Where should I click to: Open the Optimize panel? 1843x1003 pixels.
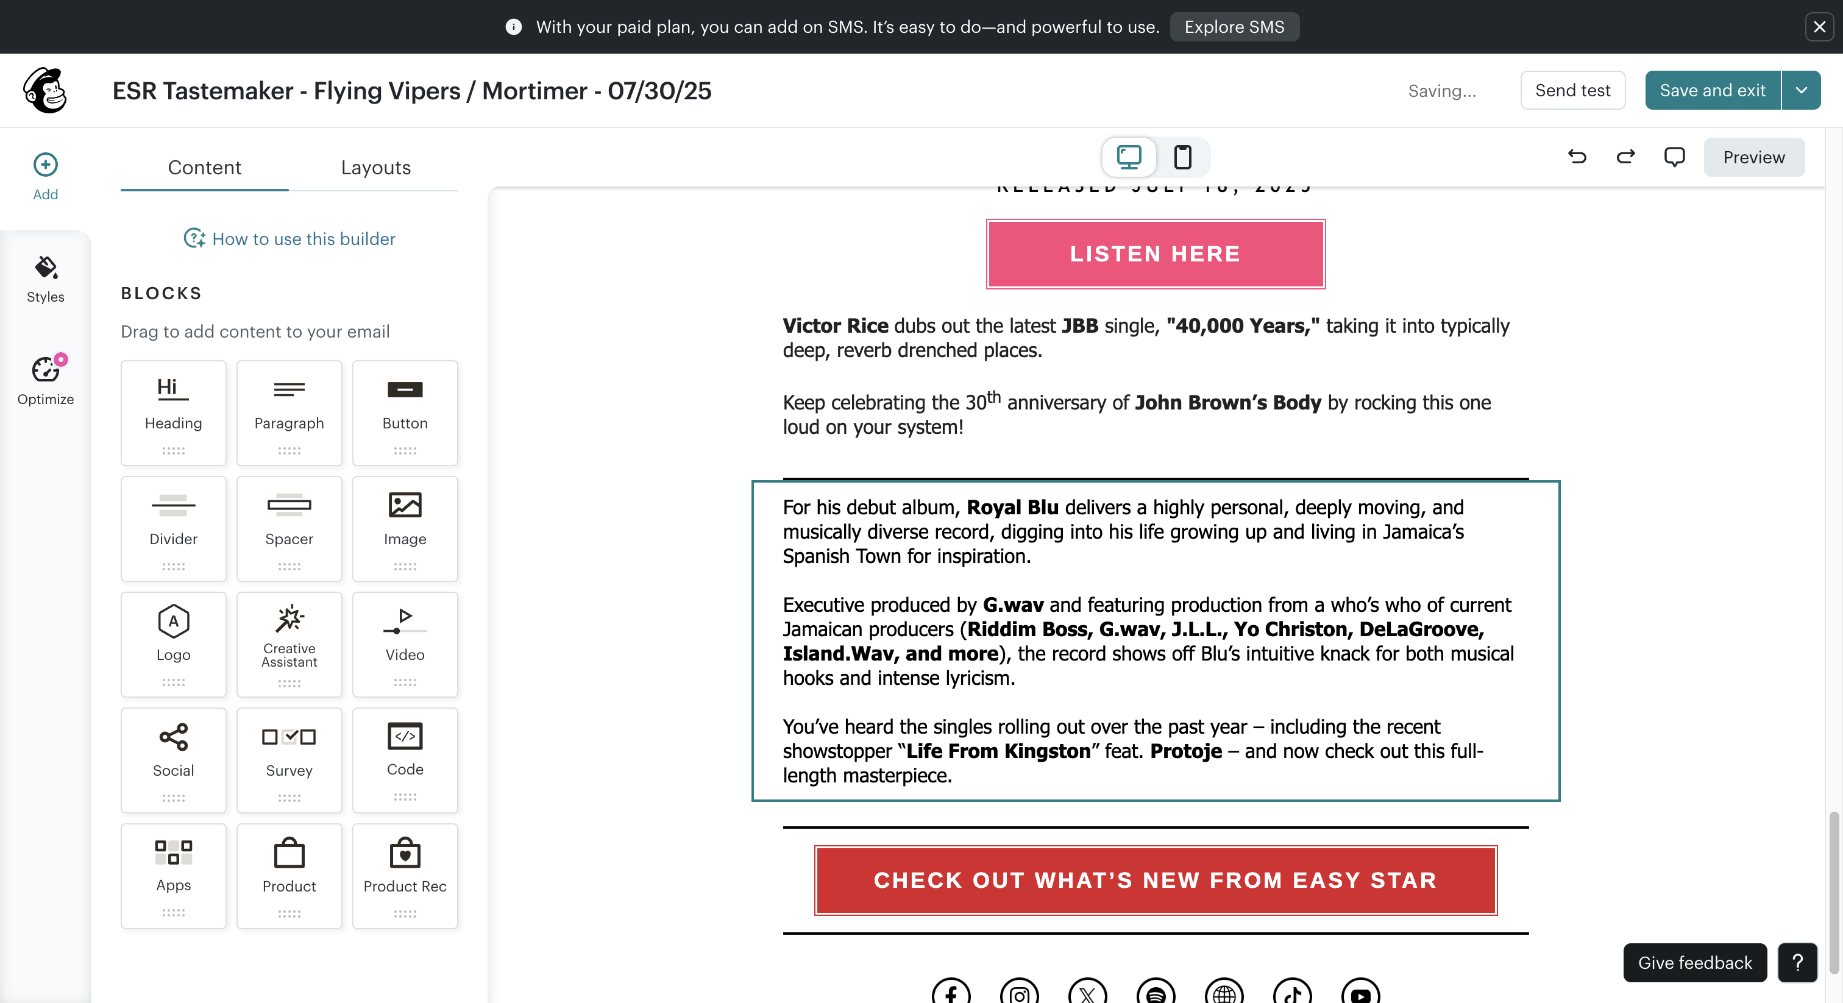coord(45,381)
